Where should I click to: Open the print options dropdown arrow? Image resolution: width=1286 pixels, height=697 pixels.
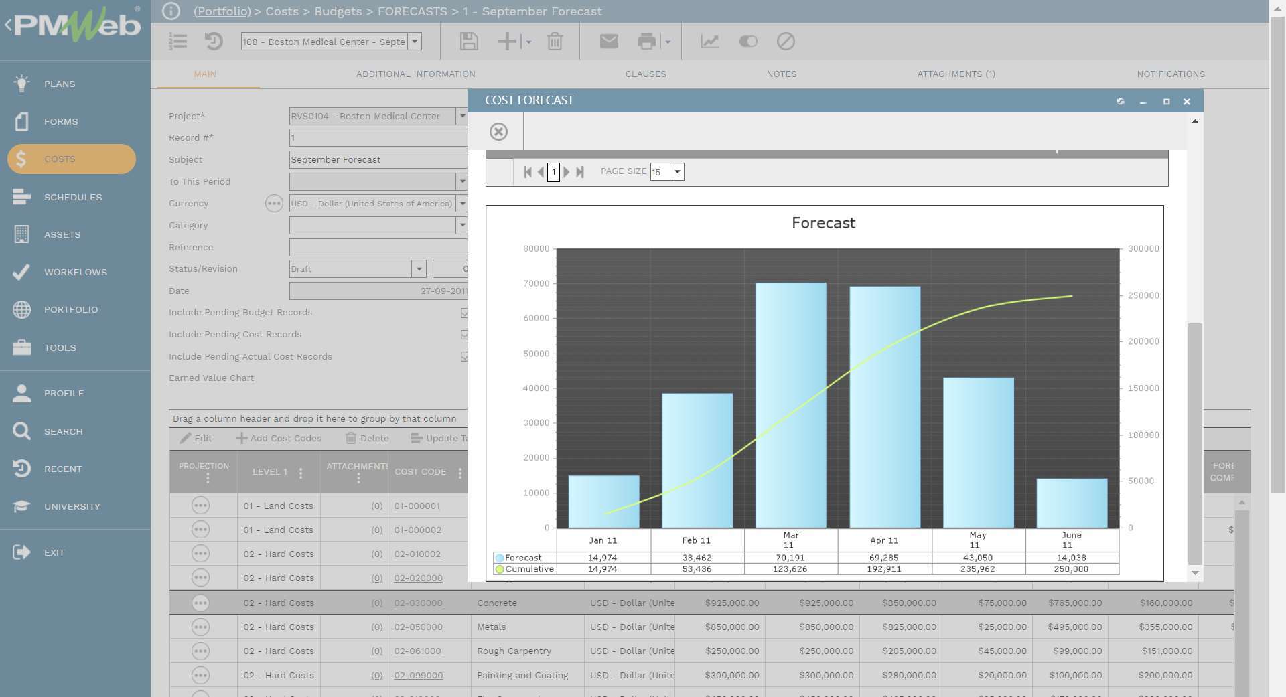pyautogui.click(x=668, y=42)
